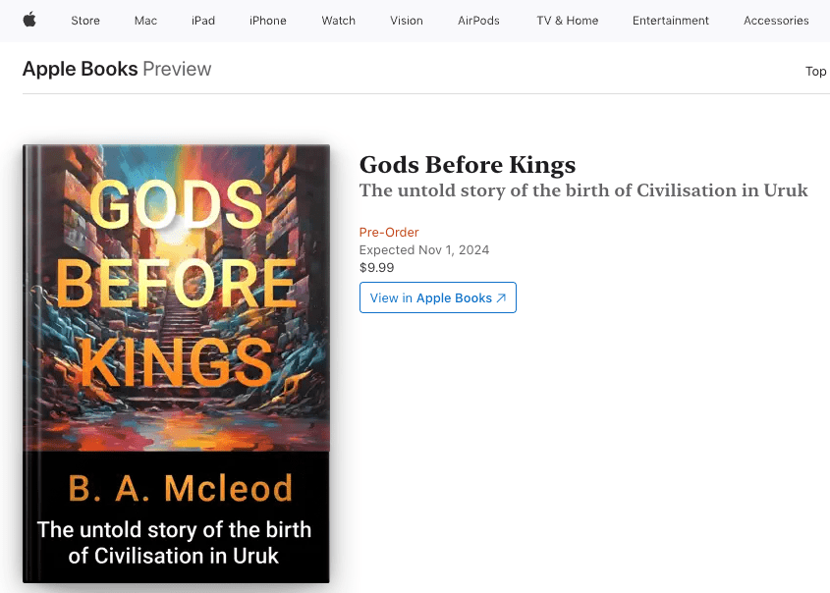
Task: Click the $9.99 price text
Action: pos(377,267)
